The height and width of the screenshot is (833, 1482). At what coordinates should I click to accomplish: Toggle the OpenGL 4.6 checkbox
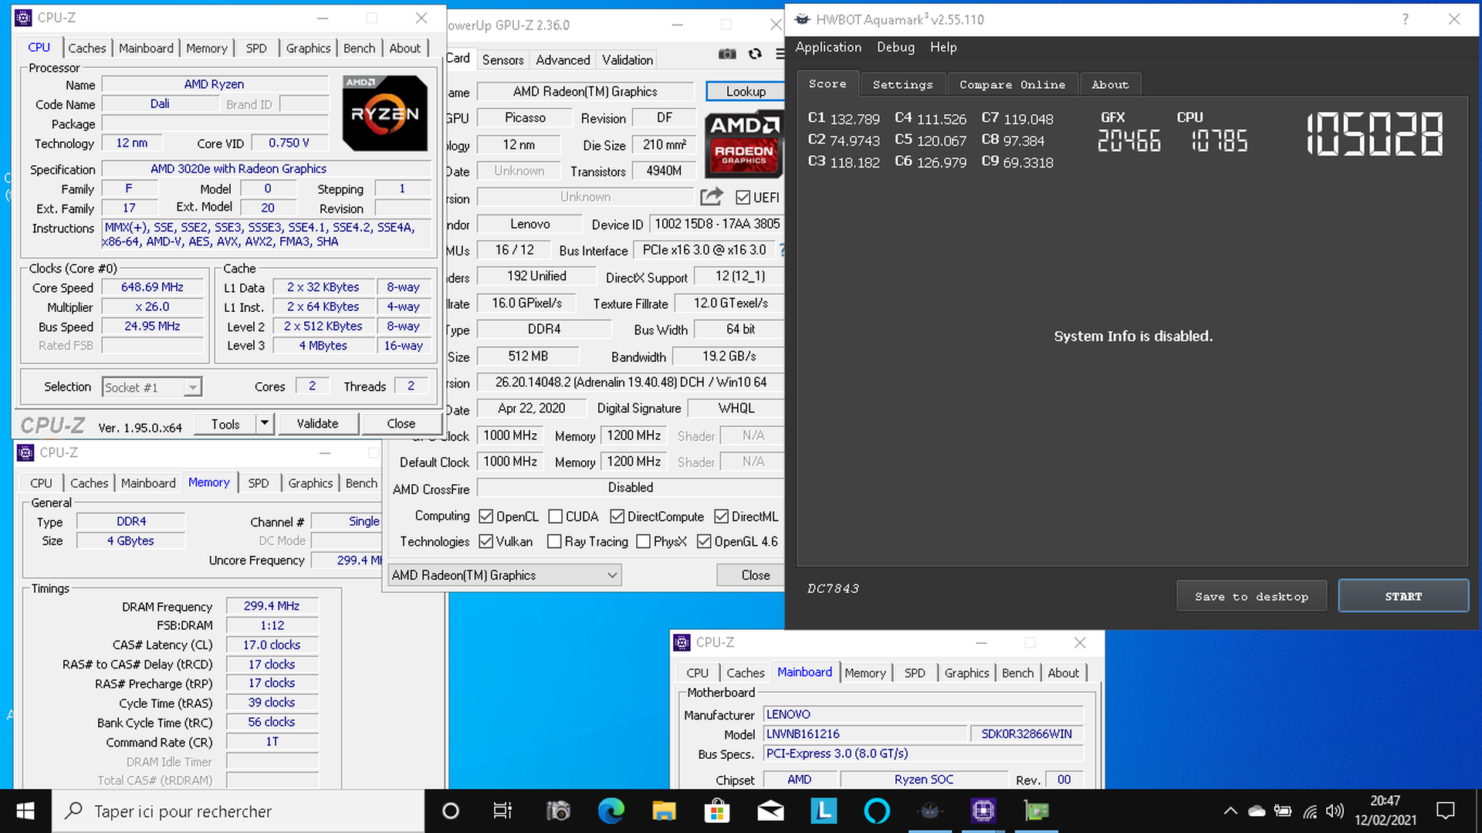(x=704, y=542)
